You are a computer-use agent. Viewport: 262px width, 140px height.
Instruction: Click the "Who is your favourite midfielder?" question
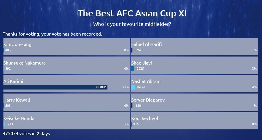coord(132,24)
